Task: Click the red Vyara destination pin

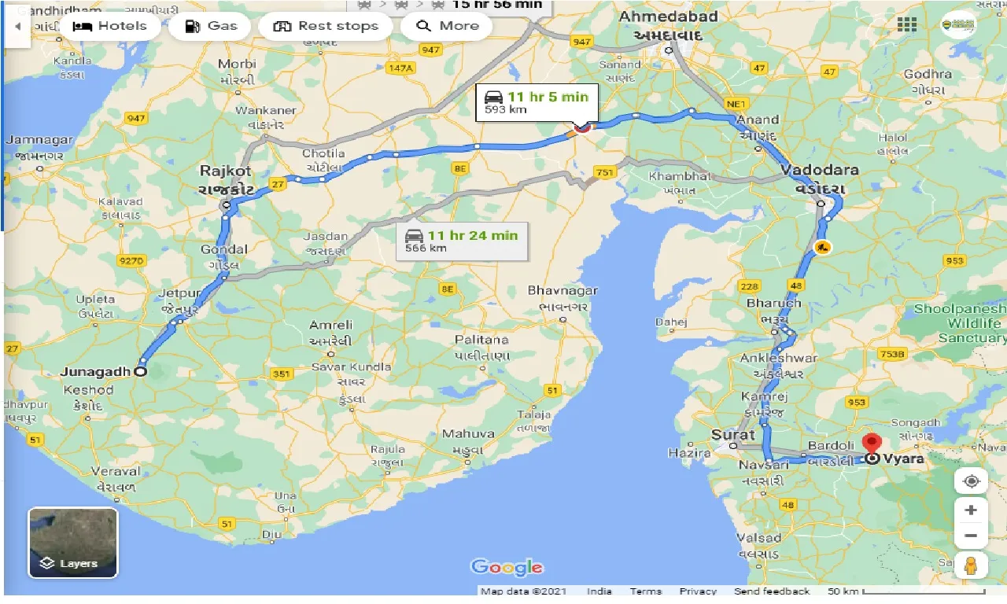Action: (x=871, y=444)
